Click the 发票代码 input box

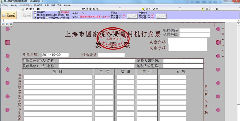point(188,41)
